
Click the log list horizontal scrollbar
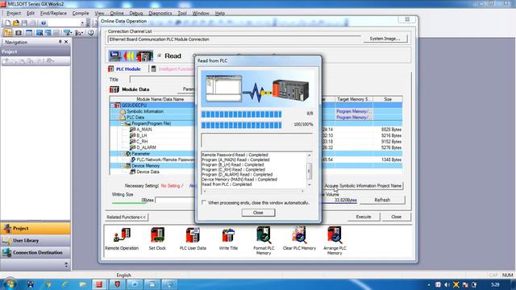(x=254, y=191)
